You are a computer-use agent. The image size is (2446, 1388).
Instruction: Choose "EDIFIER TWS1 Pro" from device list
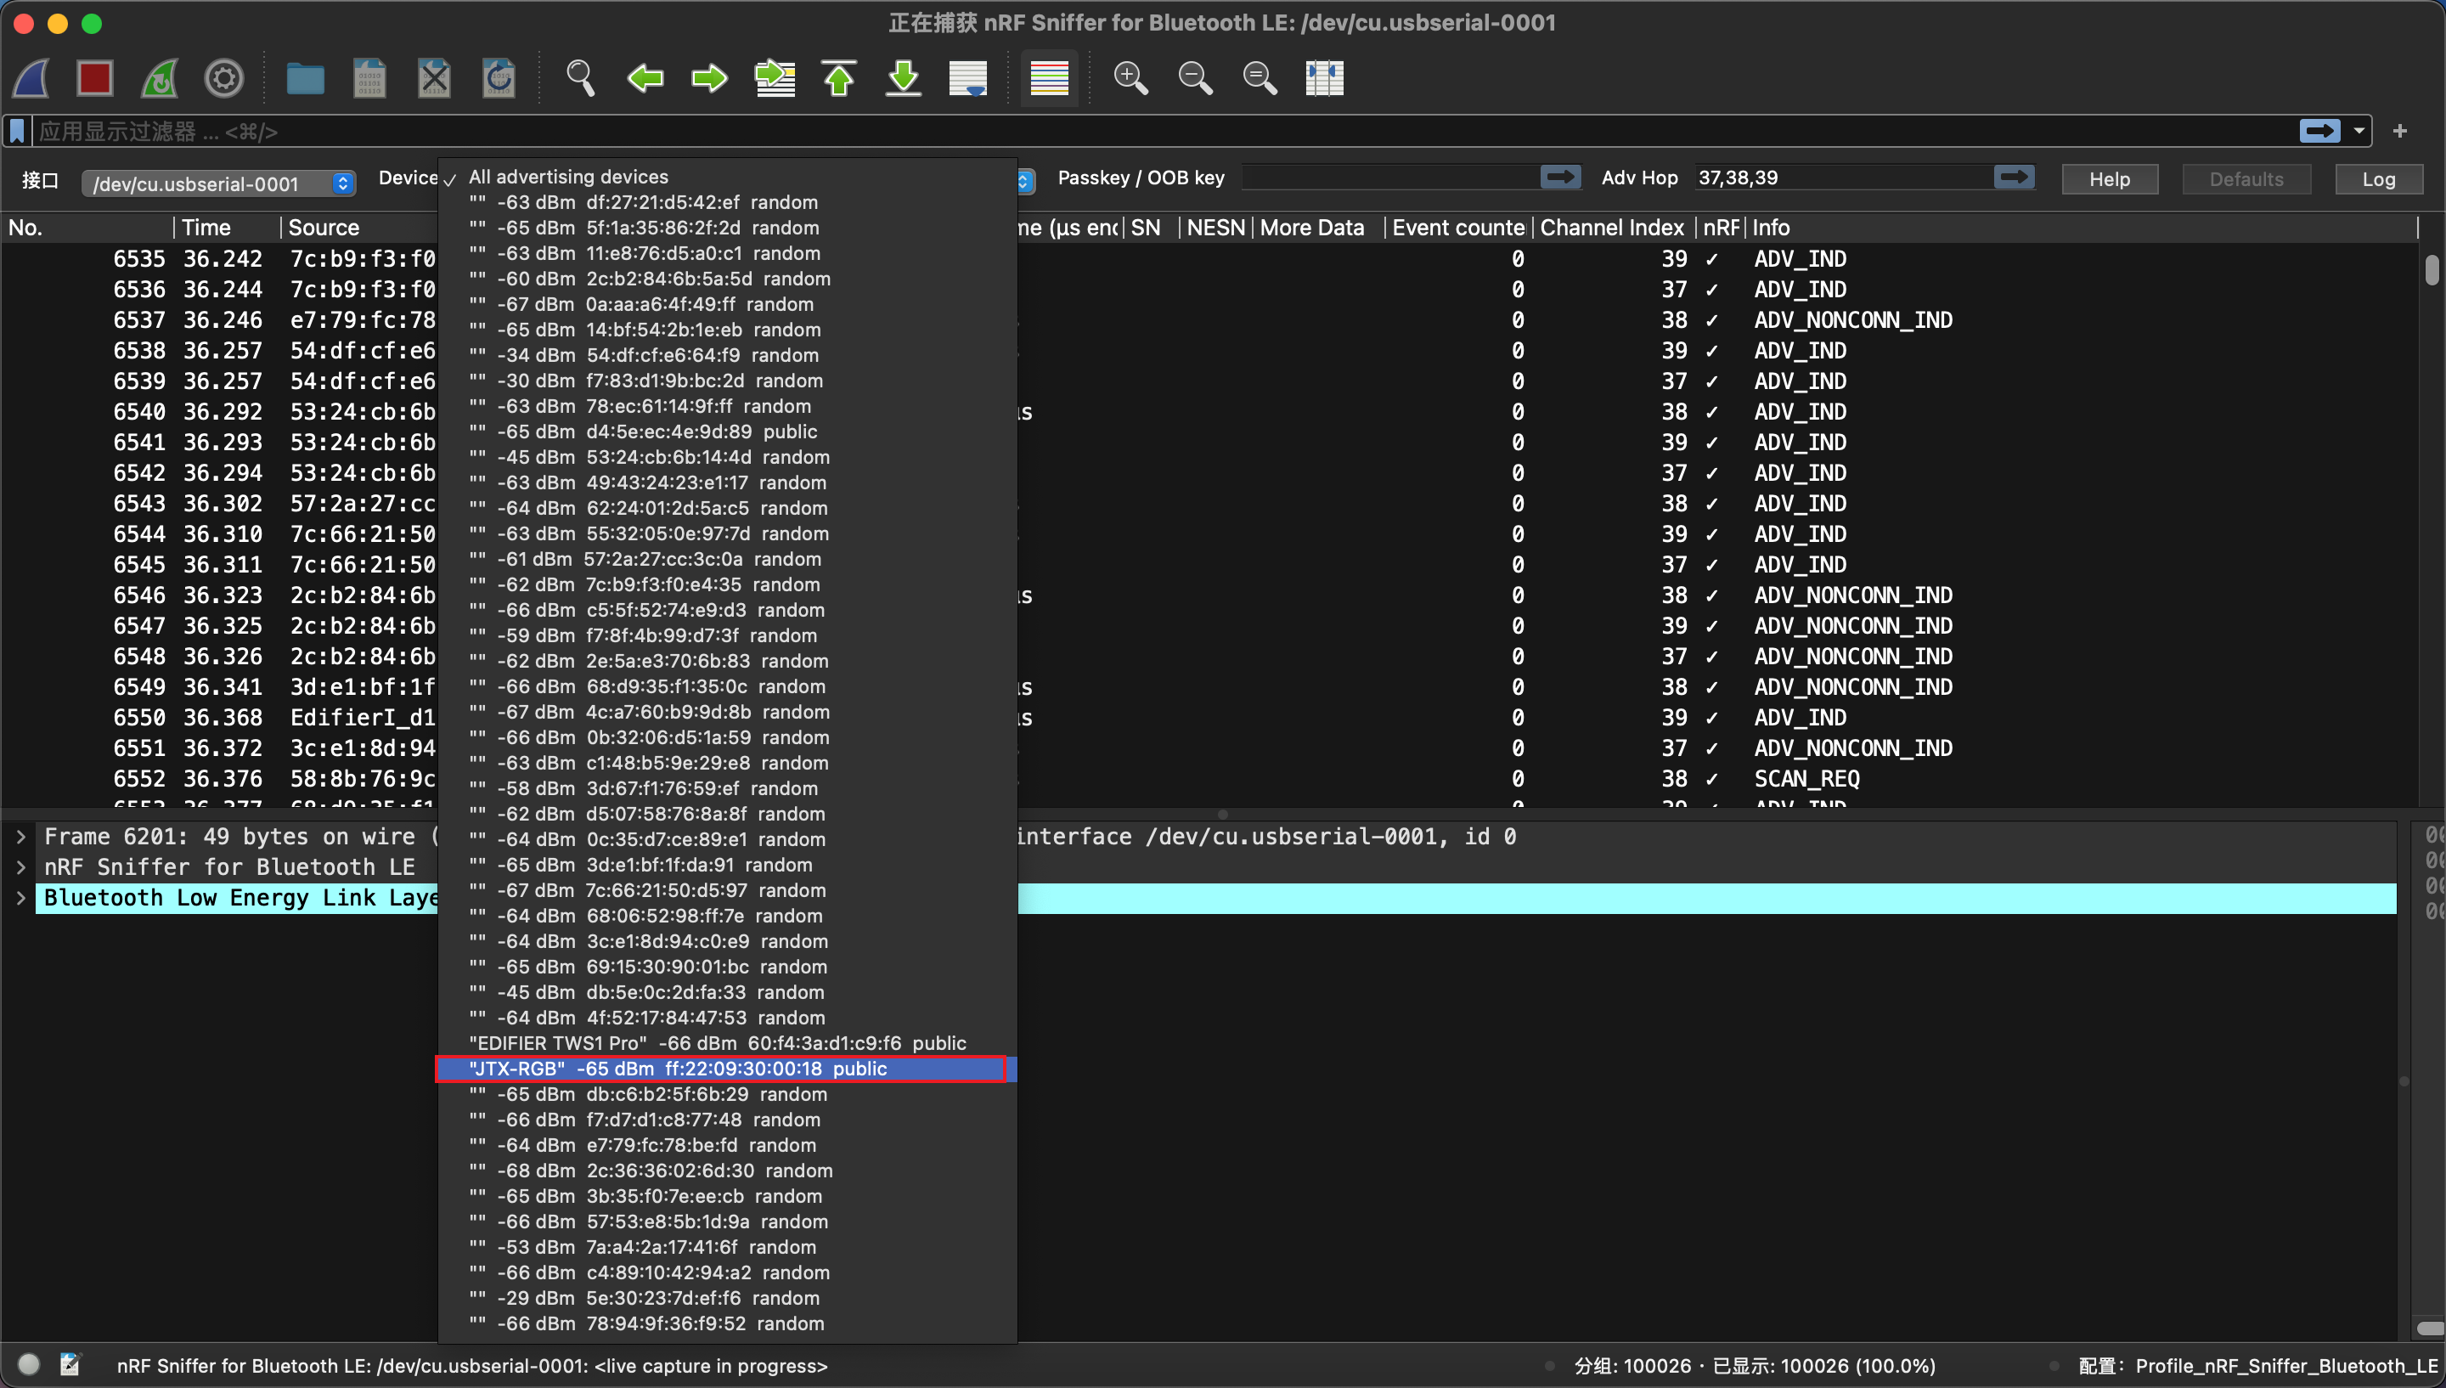coord(727,1043)
